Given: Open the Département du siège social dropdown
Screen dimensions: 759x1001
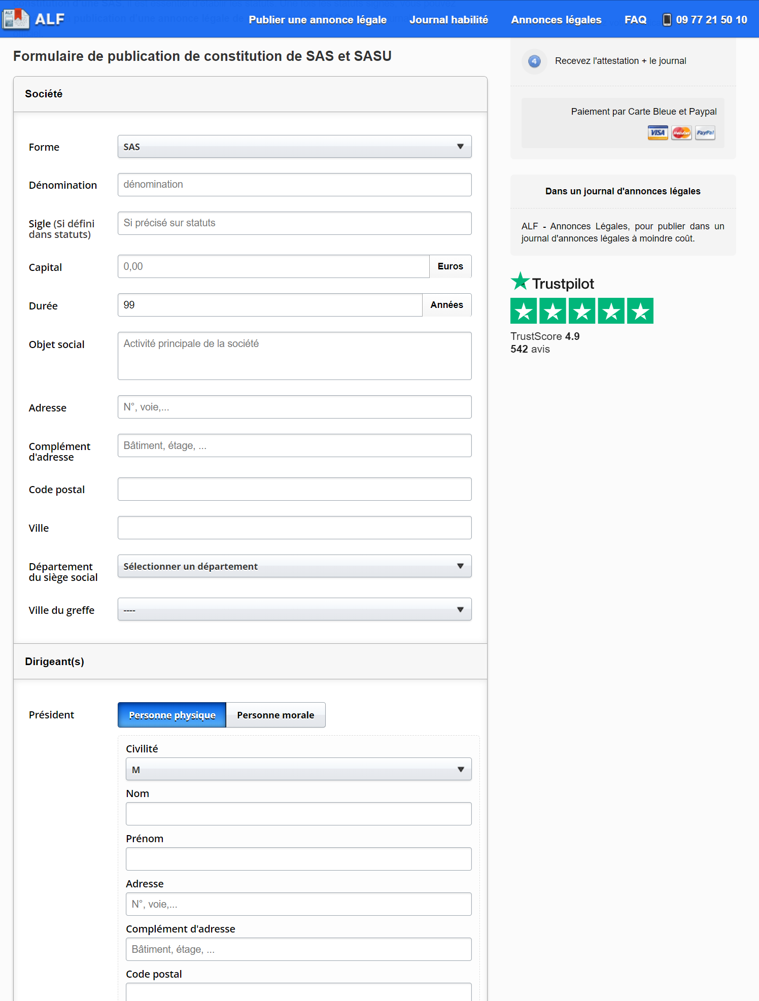Looking at the screenshot, I should click(x=294, y=566).
